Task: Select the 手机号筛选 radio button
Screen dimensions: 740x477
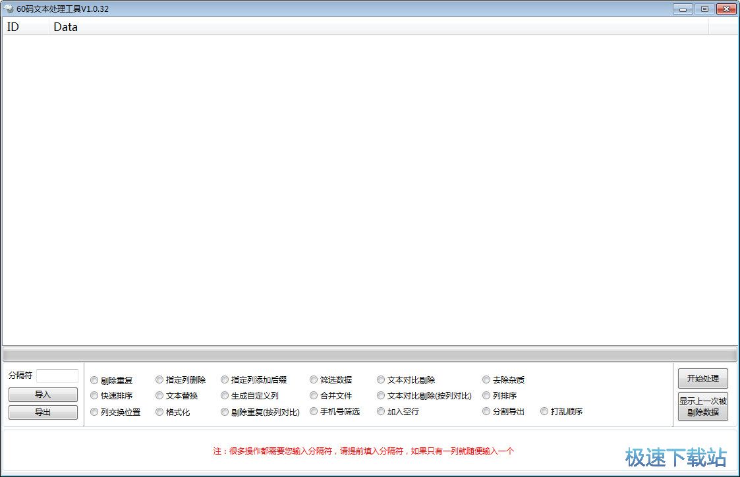Action: (x=314, y=411)
